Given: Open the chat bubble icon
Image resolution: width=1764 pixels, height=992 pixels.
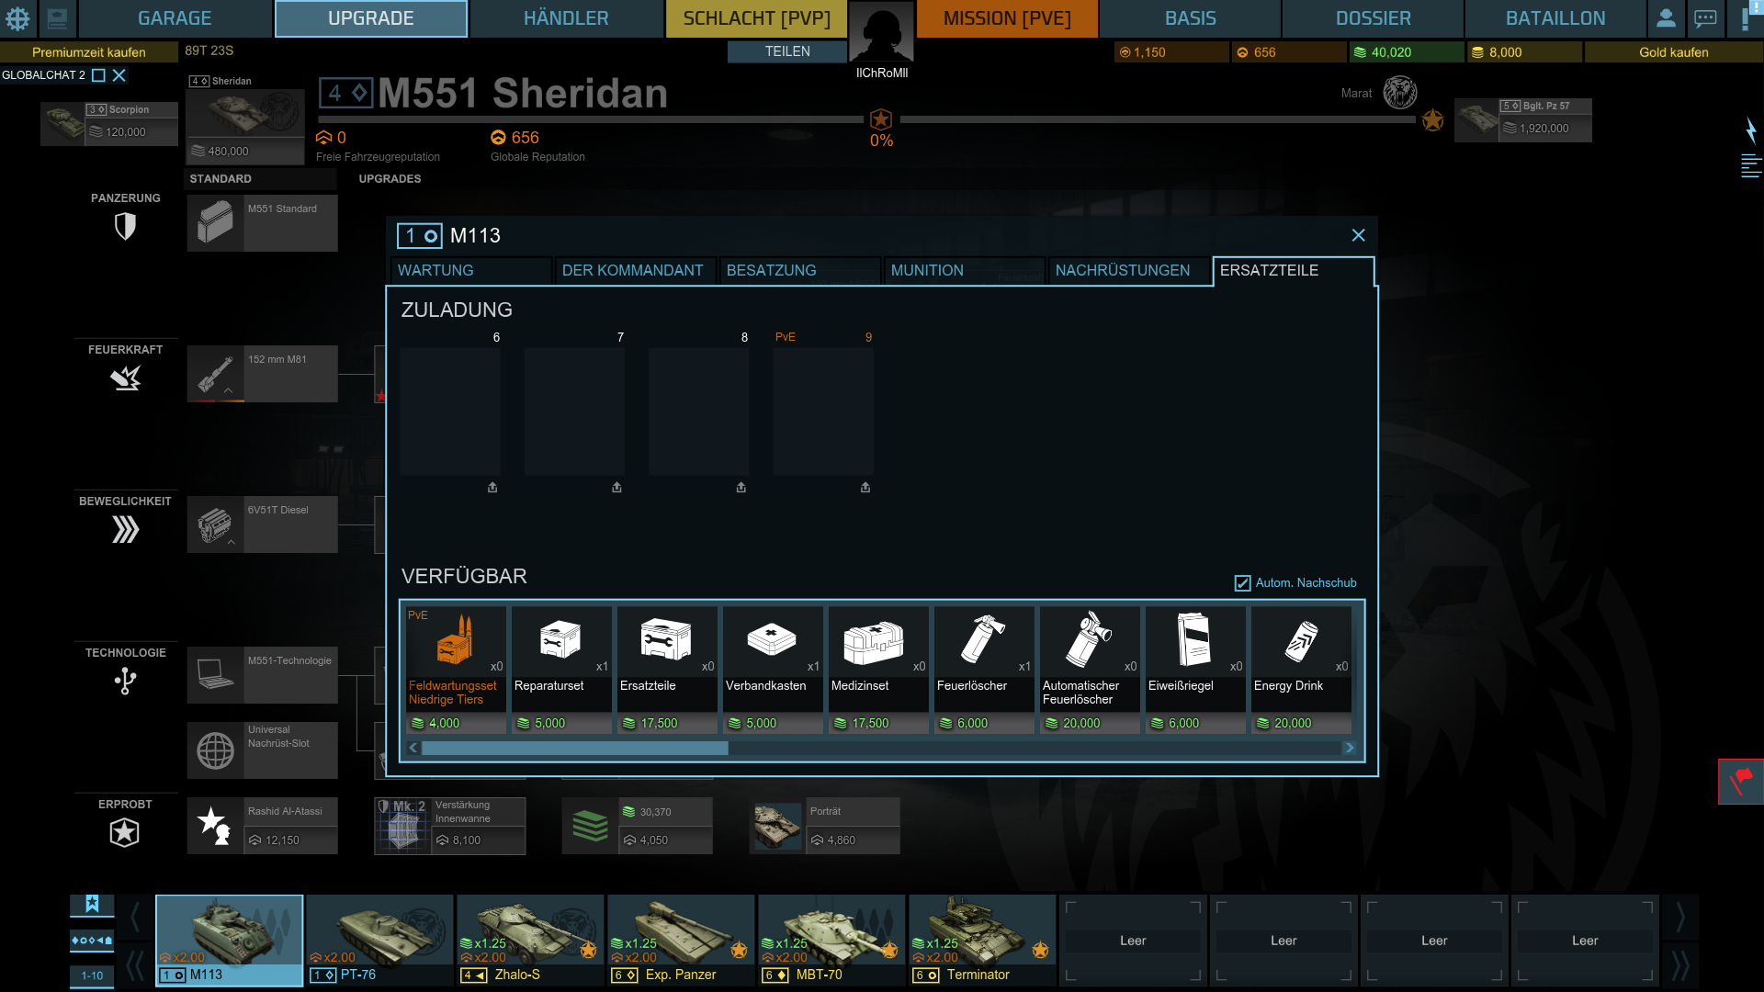Looking at the screenshot, I should (1705, 18).
